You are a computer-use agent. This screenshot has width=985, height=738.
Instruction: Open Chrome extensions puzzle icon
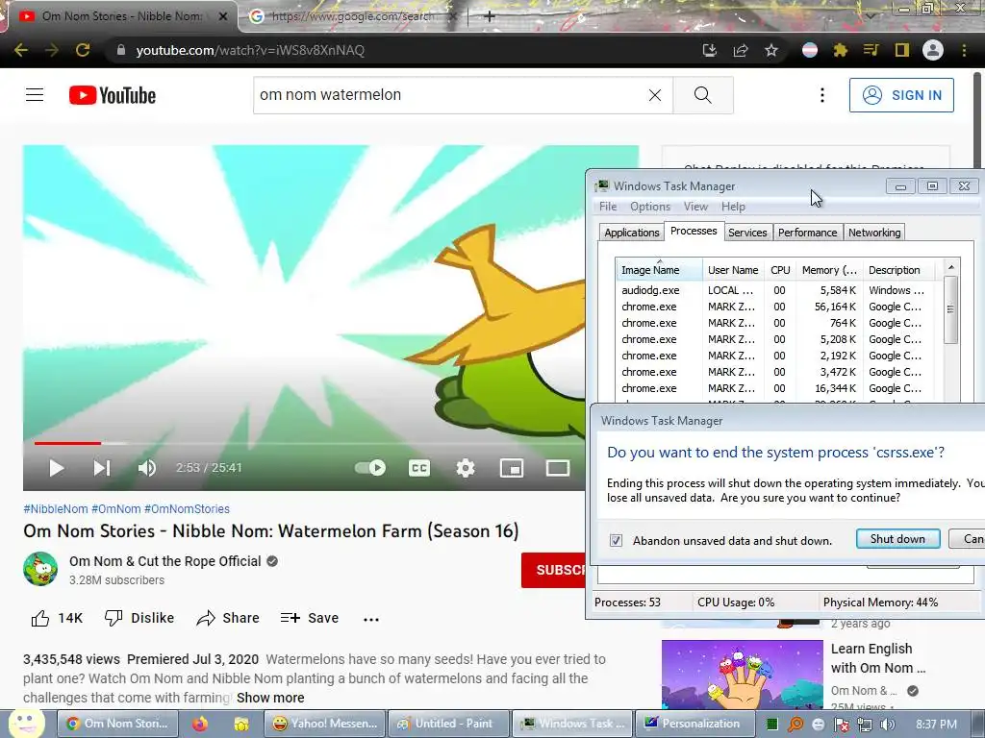pyautogui.click(x=840, y=50)
